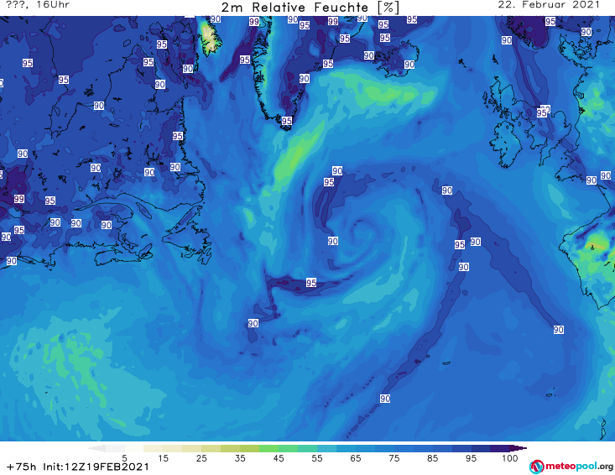Click the 95 contour label at Greenland's southern tip

coord(287,121)
